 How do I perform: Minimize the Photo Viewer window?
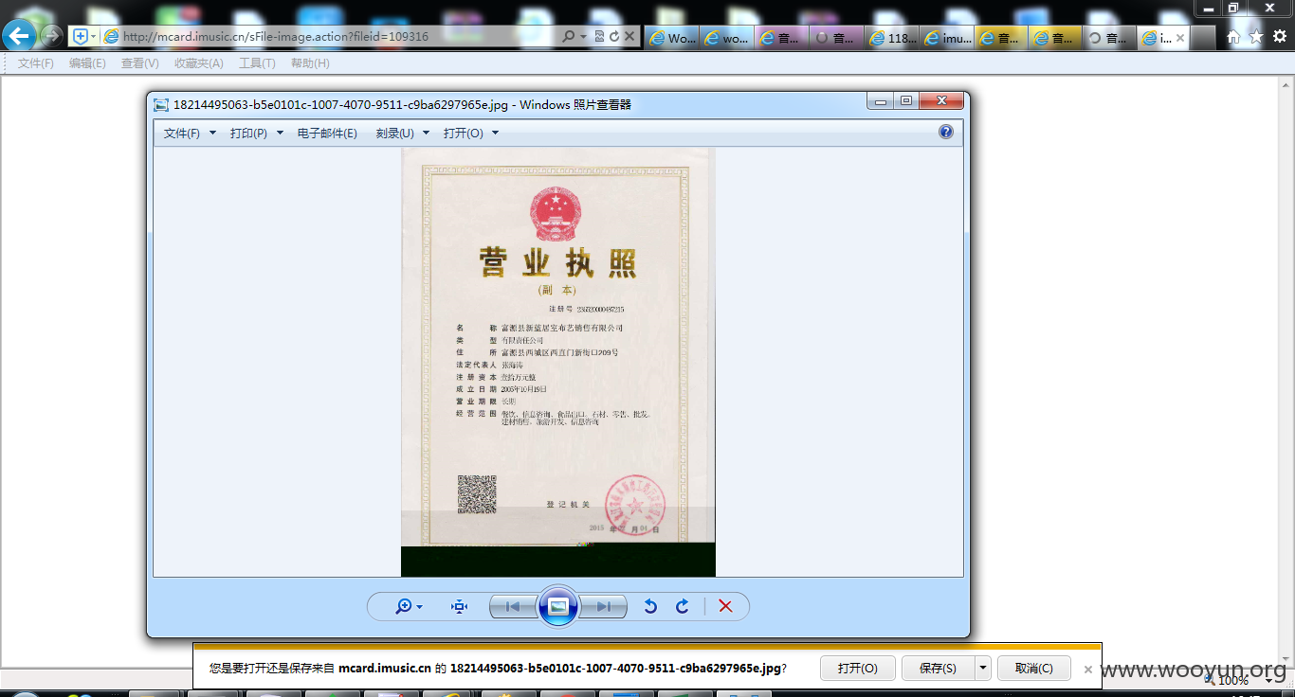coord(881,100)
